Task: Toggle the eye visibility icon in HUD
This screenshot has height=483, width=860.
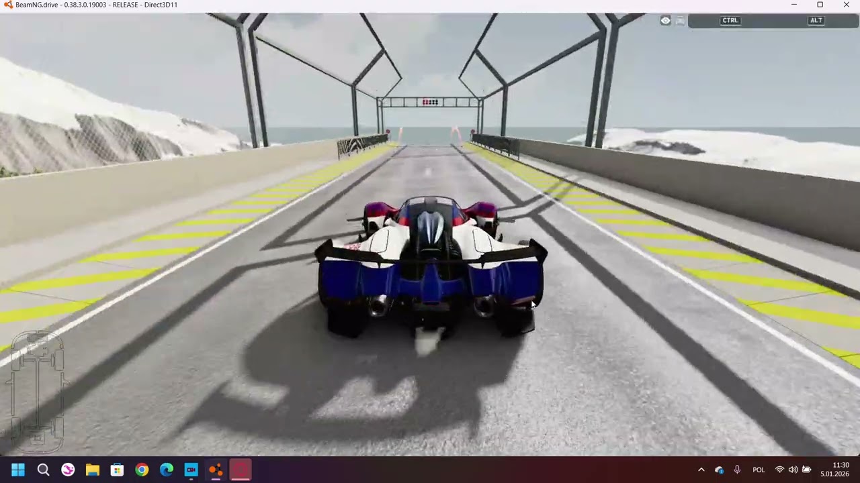Action: click(665, 21)
